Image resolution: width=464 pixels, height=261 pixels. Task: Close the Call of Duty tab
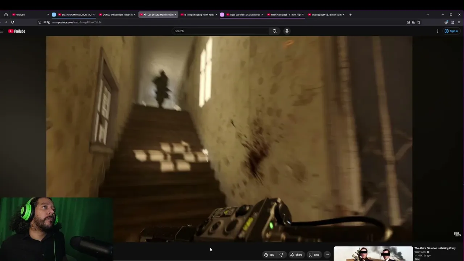(175, 14)
